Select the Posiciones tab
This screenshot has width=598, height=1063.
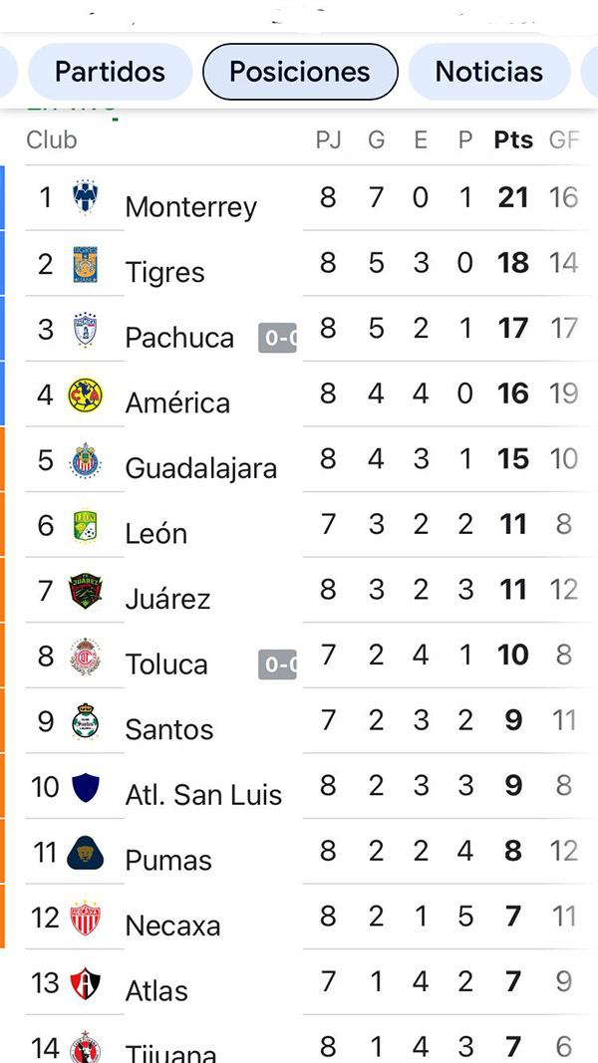300,72
